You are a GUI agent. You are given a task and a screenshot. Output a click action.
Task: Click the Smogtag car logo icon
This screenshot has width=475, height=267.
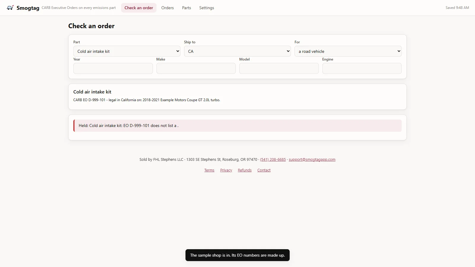pos(10,8)
